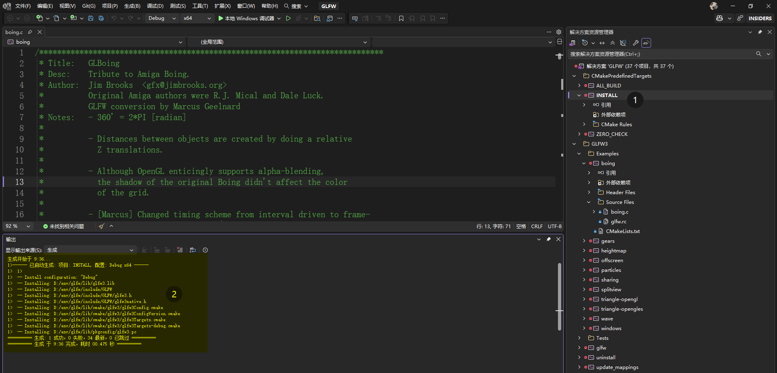Image resolution: width=777 pixels, height=373 pixels.
Task: Click the CRLF line ending indicator
Action: pyautogui.click(x=537, y=226)
